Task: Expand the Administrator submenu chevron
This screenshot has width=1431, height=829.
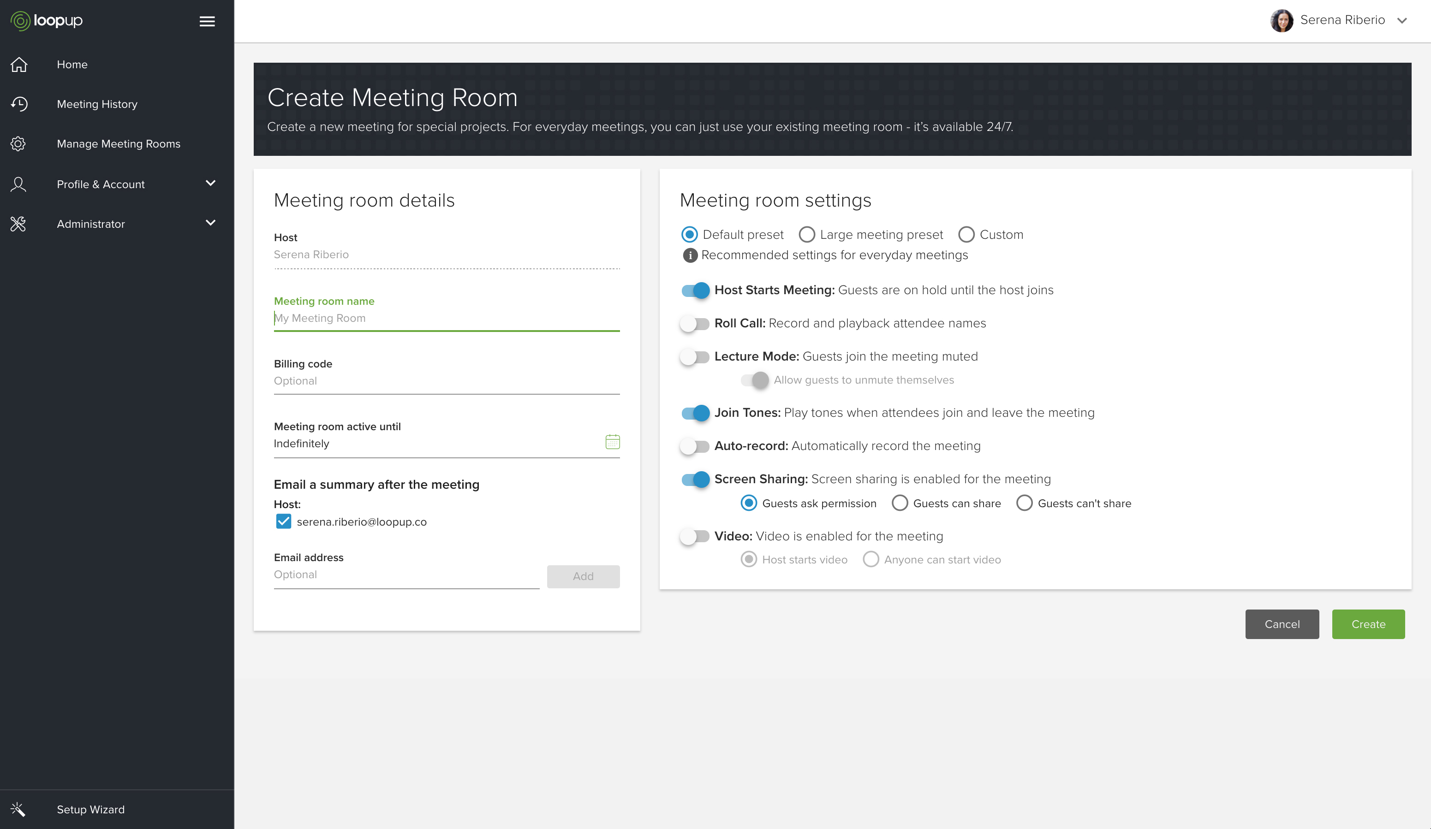Action: pyautogui.click(x=211, y=223)
